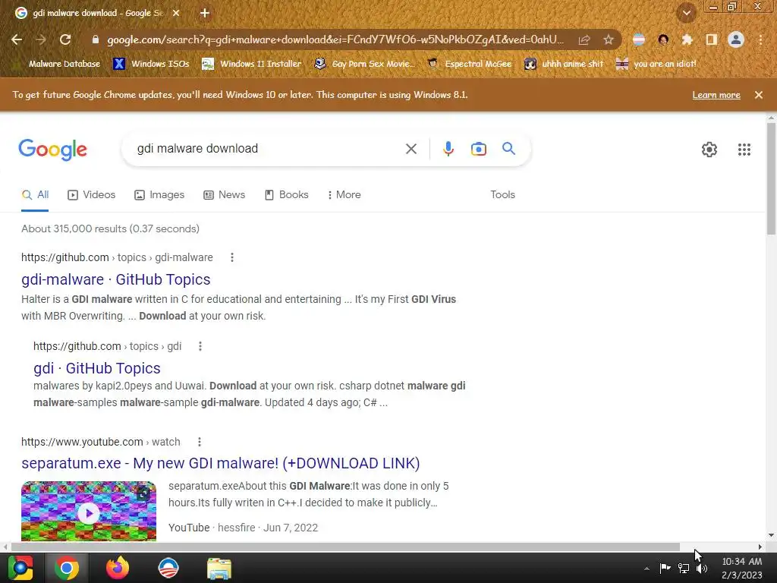This screenshot has height=583, width=777.
Task: Open search Tools options
Action: [x=502, y=195]
